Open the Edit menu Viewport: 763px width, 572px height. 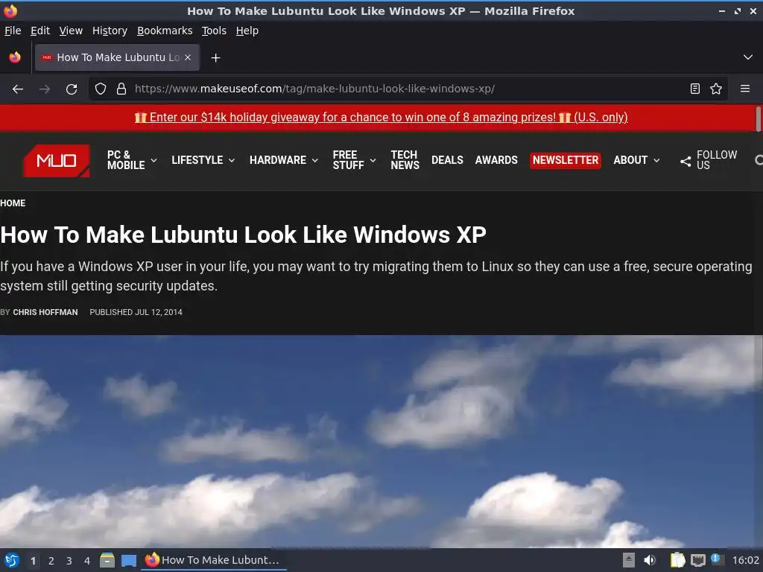40,31
